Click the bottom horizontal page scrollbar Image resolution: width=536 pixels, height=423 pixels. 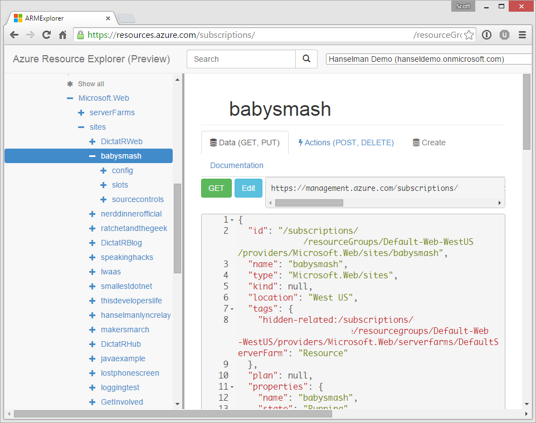(x=173, y=414)
